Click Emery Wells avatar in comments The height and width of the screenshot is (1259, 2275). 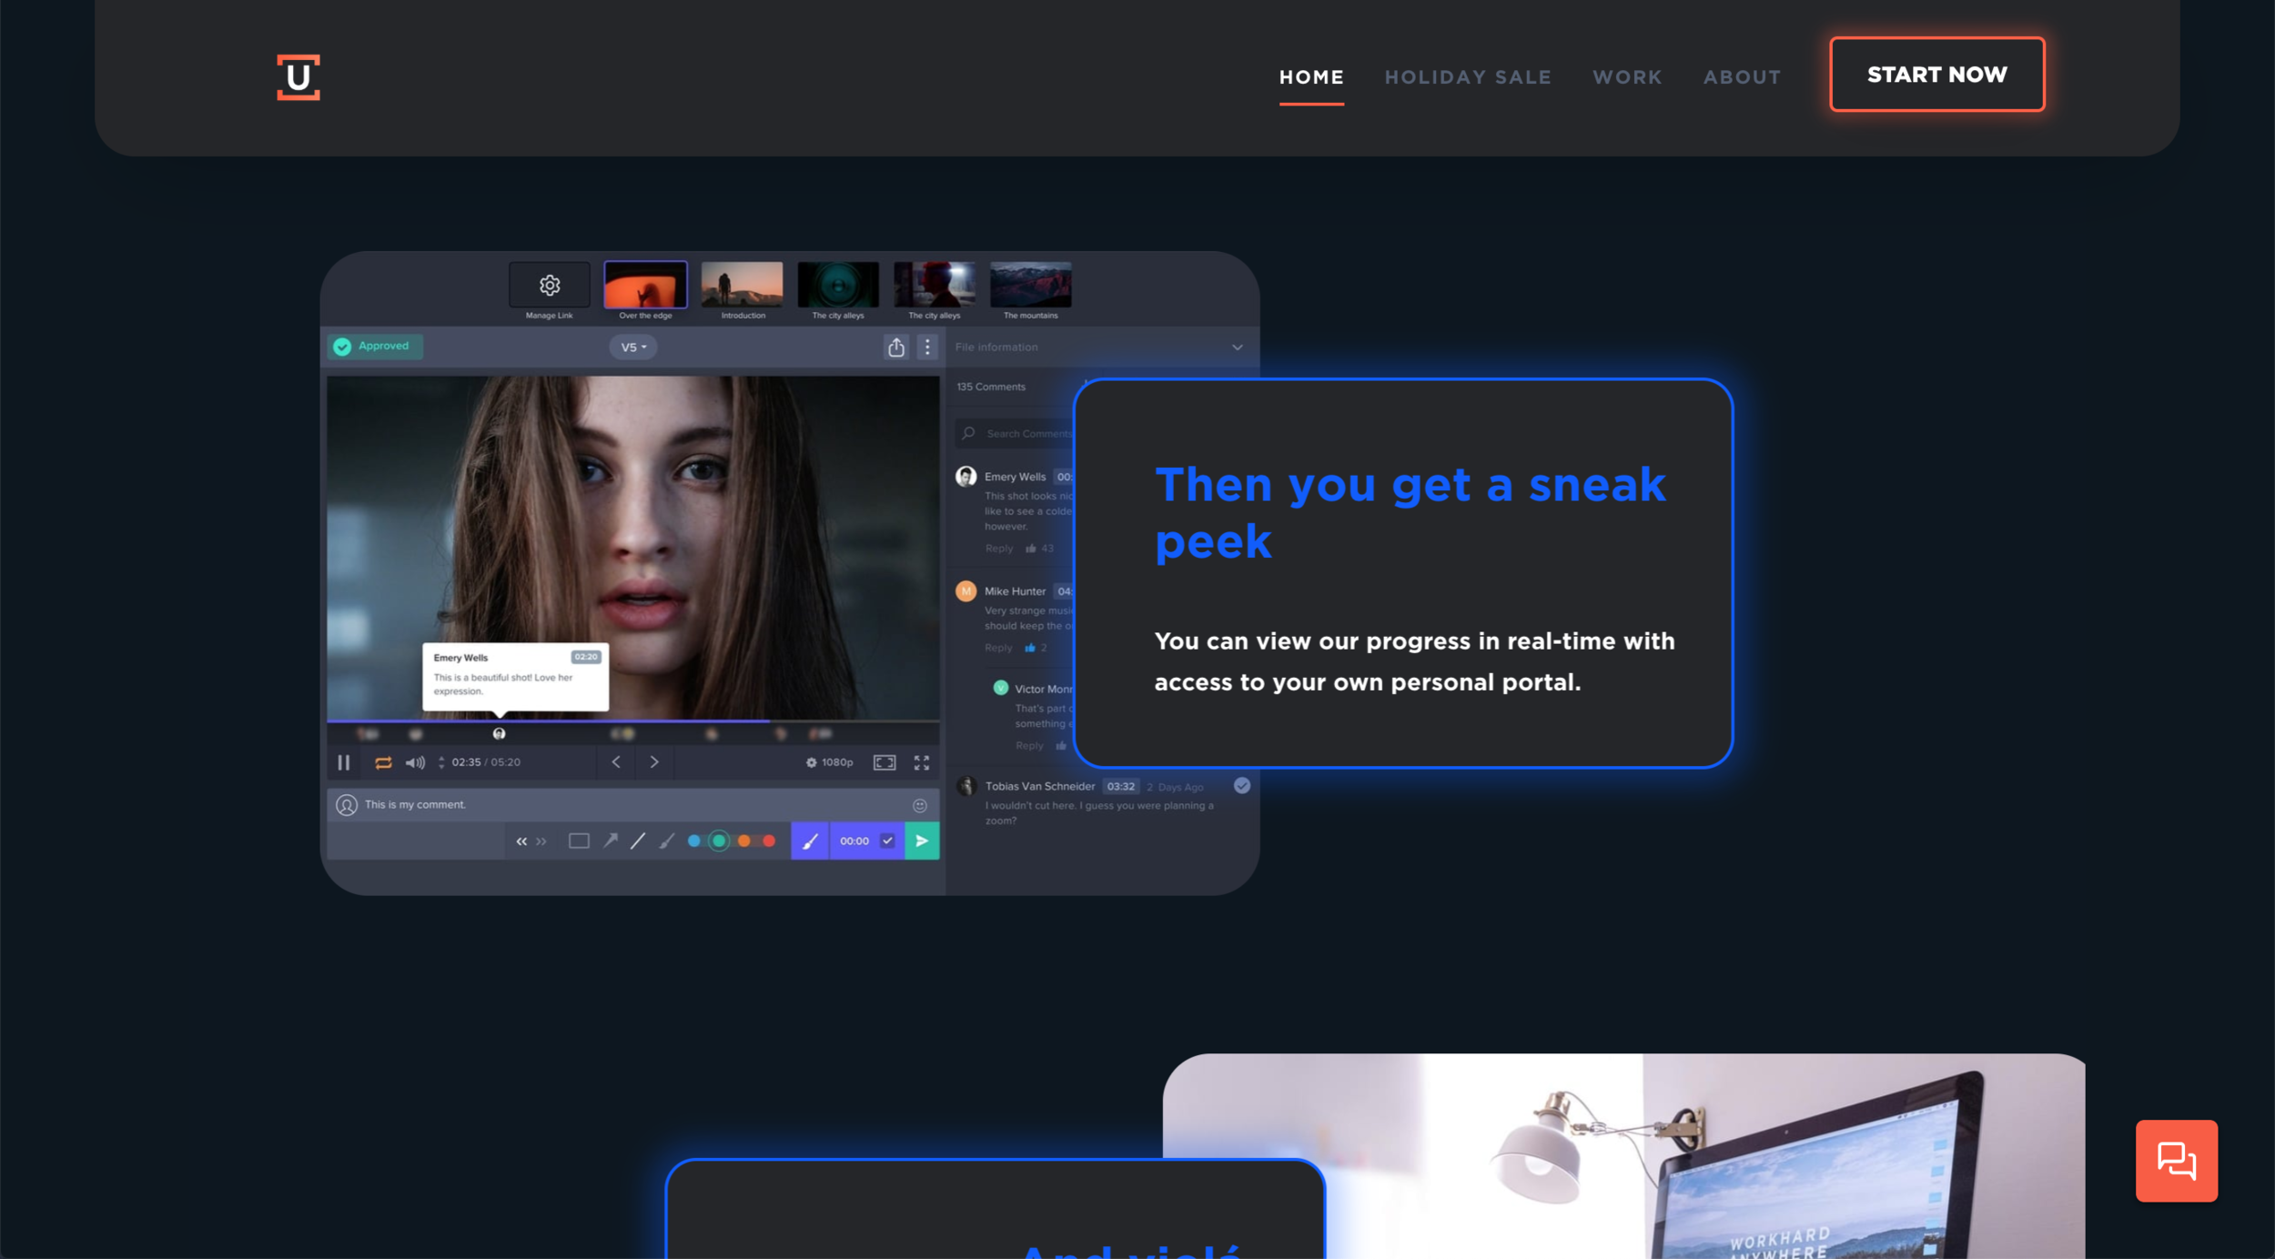point(966,477)
